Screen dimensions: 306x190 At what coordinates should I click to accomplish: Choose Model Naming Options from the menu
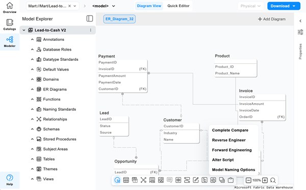coord(234,170)
